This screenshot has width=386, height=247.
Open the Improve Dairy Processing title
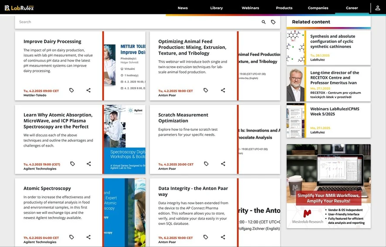52,41
